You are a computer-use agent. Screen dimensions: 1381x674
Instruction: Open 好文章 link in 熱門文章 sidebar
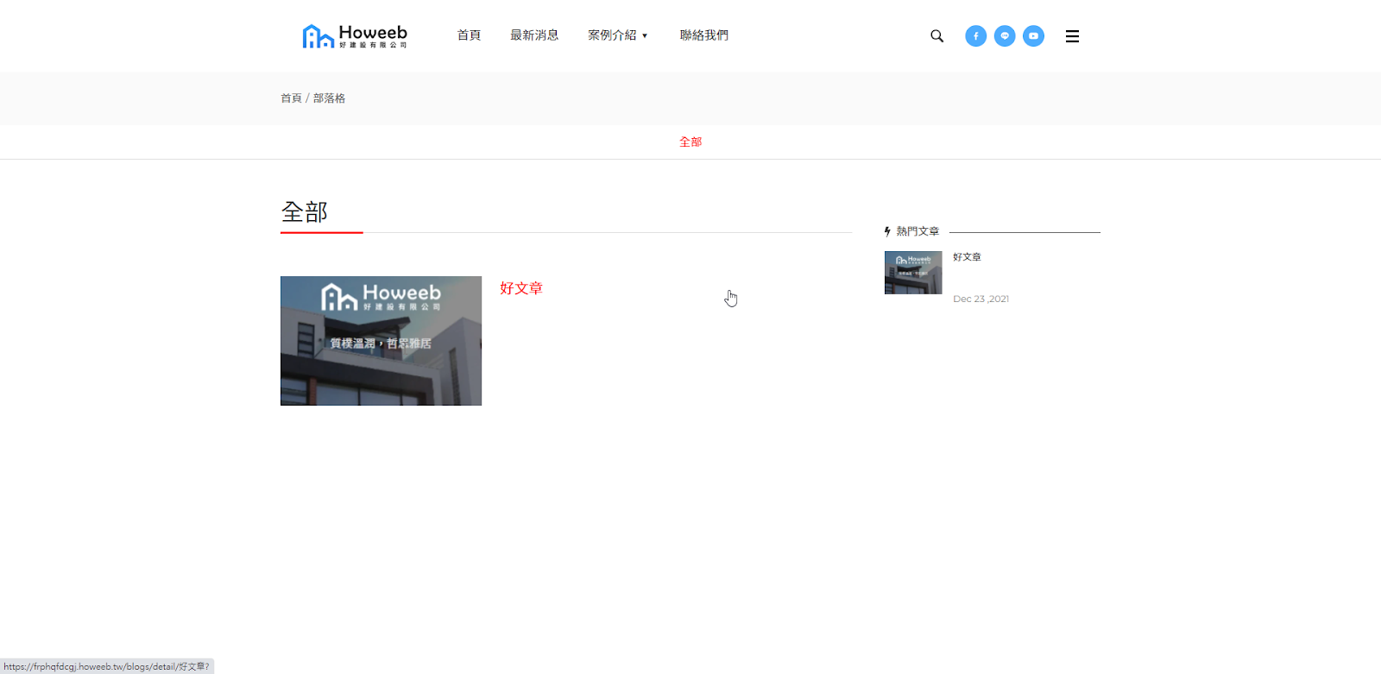[x=967, y=257]
